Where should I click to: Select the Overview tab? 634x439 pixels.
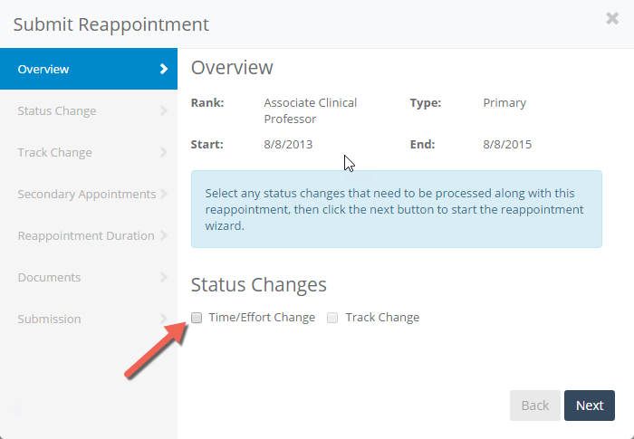[x=43, y=69]
